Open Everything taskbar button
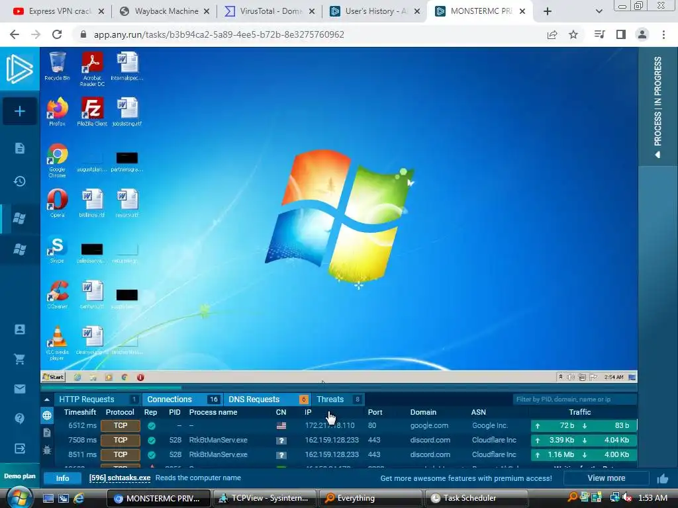678x508 pixels. pos(371,498)
